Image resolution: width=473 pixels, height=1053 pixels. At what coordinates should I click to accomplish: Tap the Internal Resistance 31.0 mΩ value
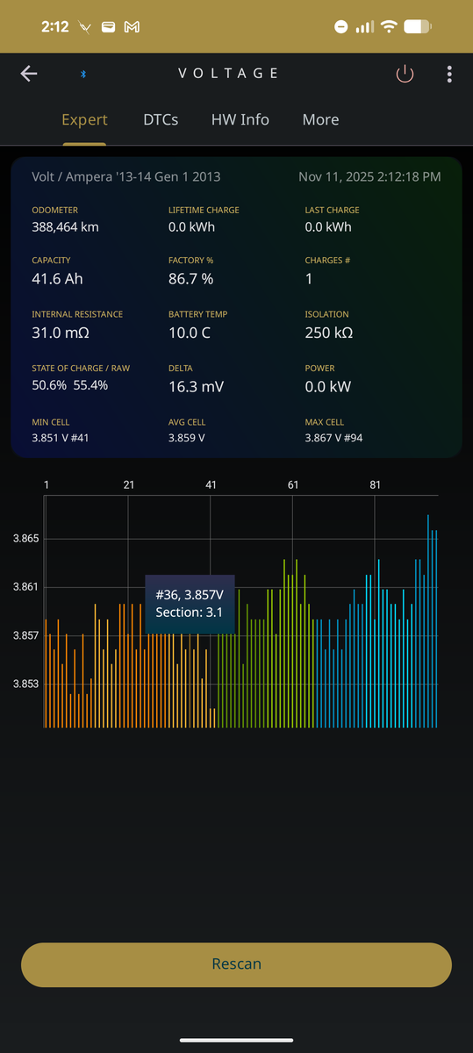coord(61,333)
